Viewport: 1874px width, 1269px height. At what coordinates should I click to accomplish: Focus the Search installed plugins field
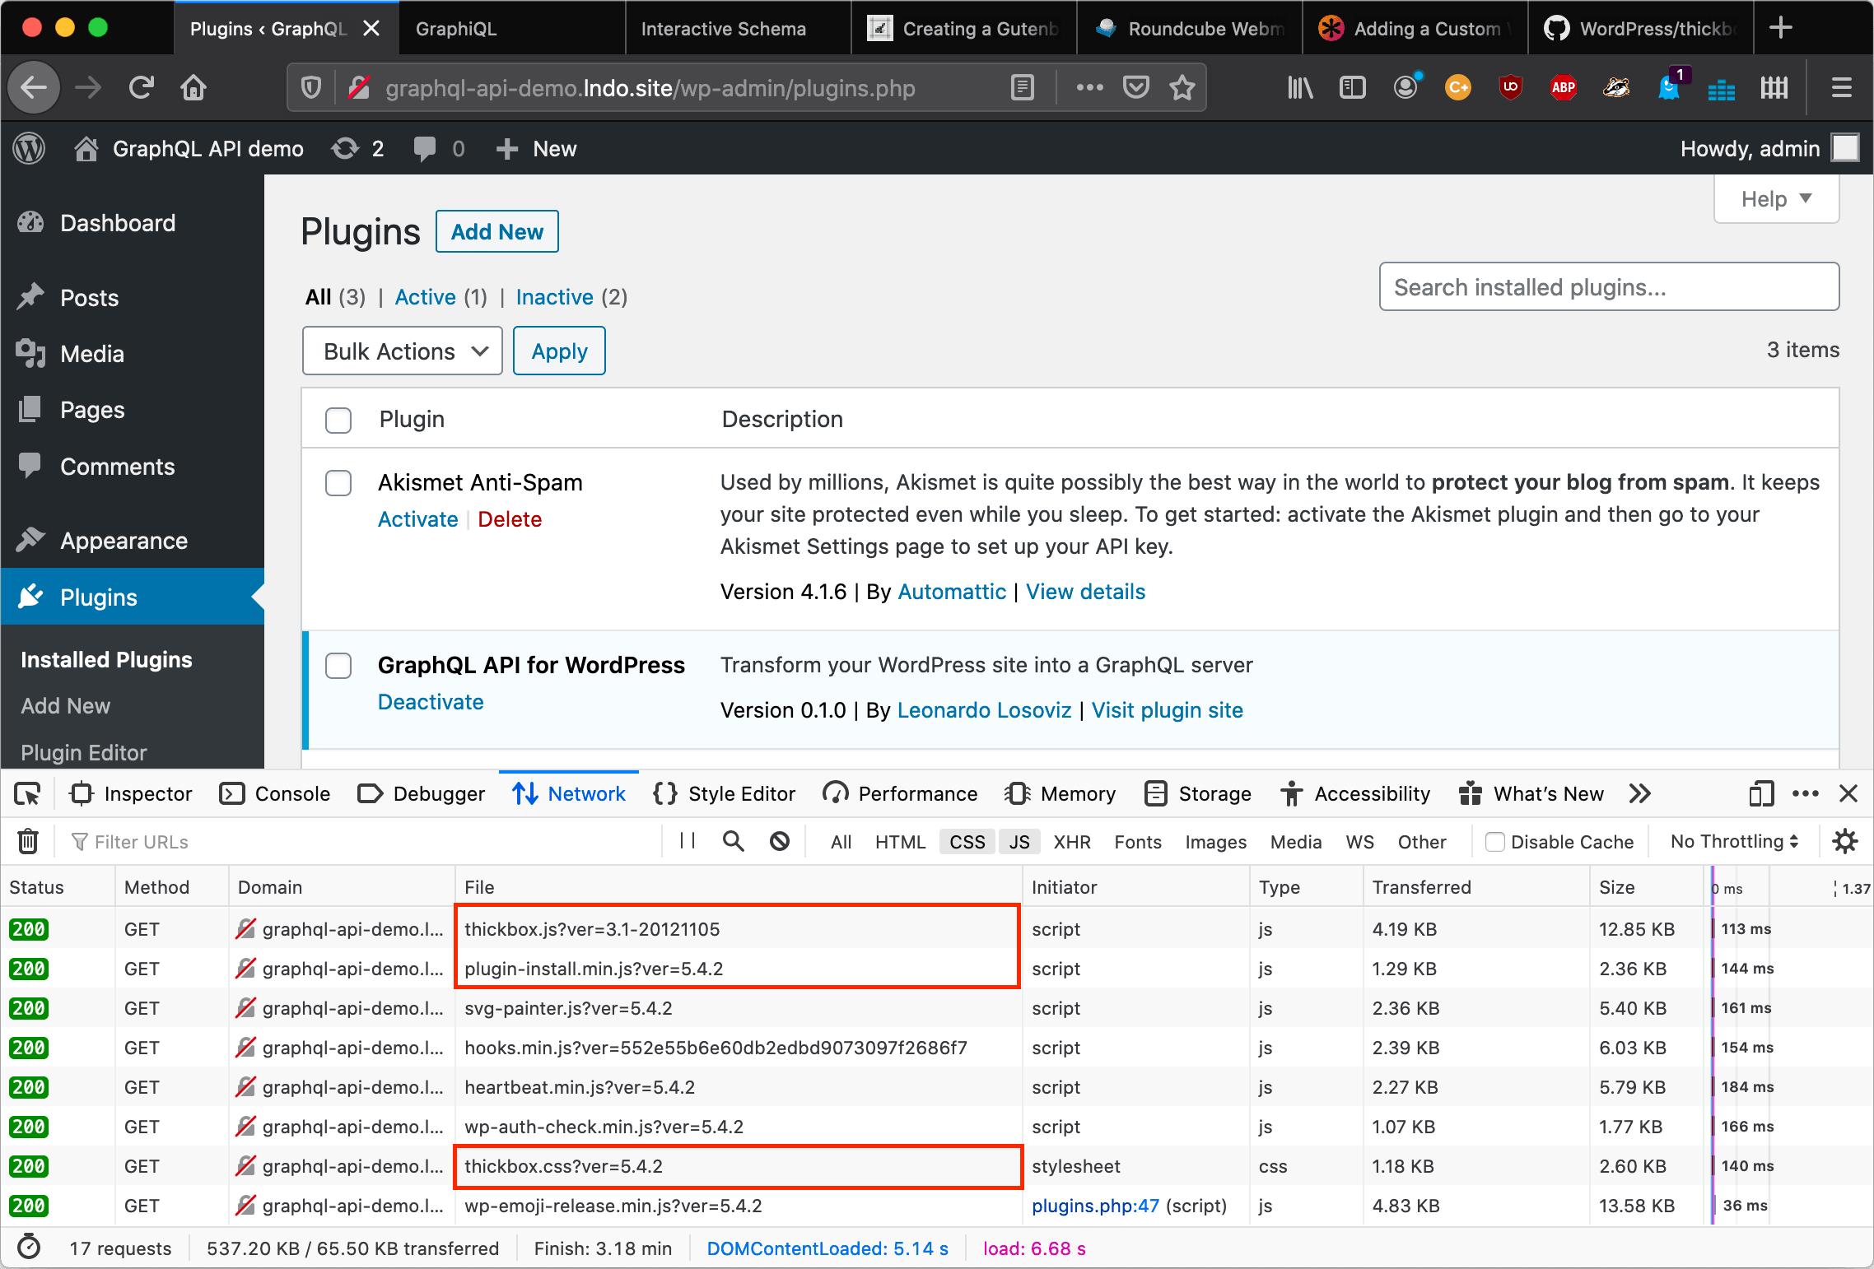tap(1609, 287)
